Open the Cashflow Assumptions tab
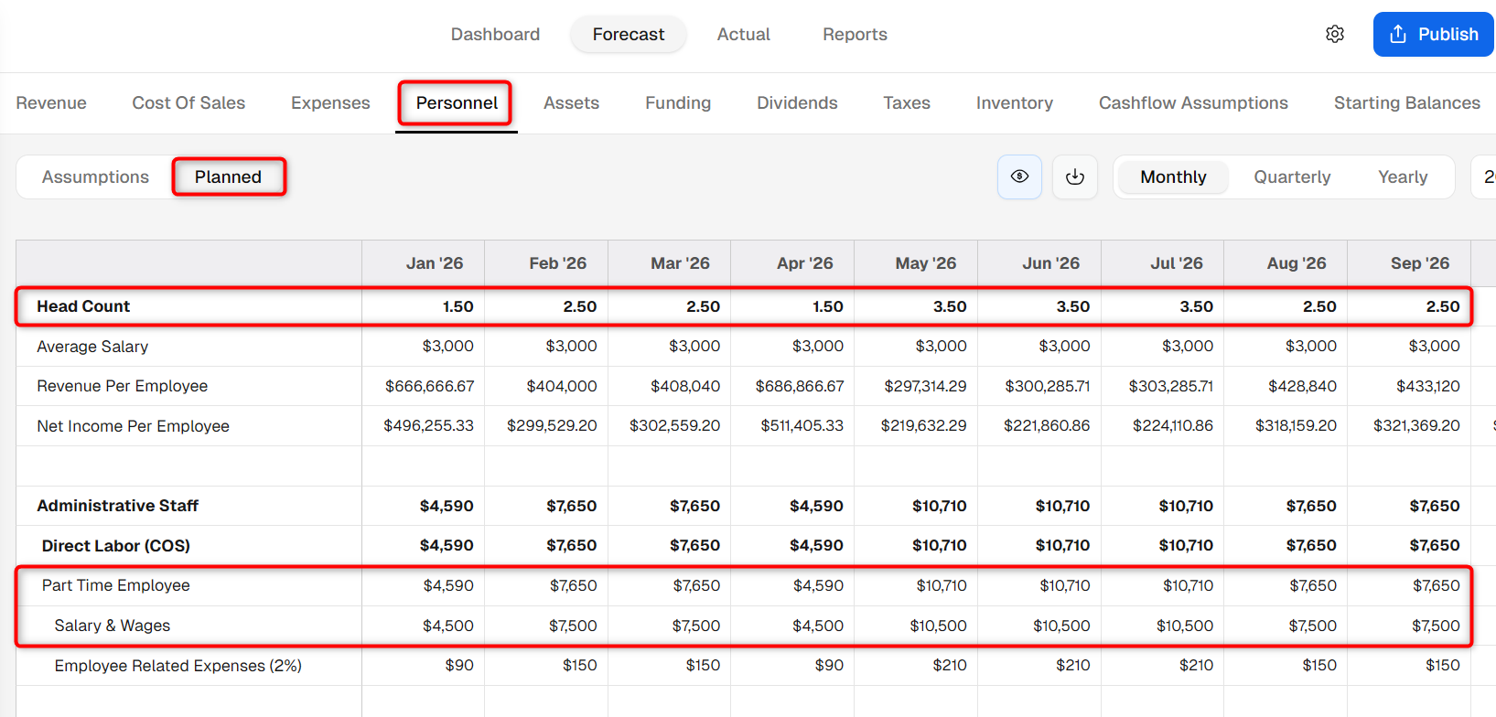Image resolution: width=1496 pixels, height=717 pixels. pyautogui.click(x=1193, y=103)
